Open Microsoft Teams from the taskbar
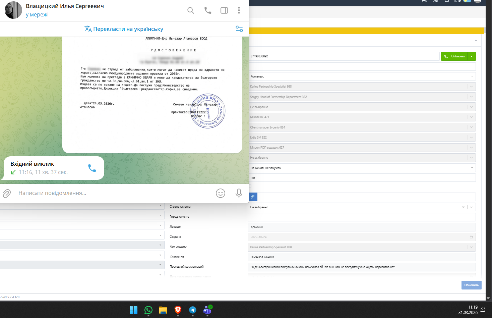Screen dimensions: 492x318 coord(207,310)
